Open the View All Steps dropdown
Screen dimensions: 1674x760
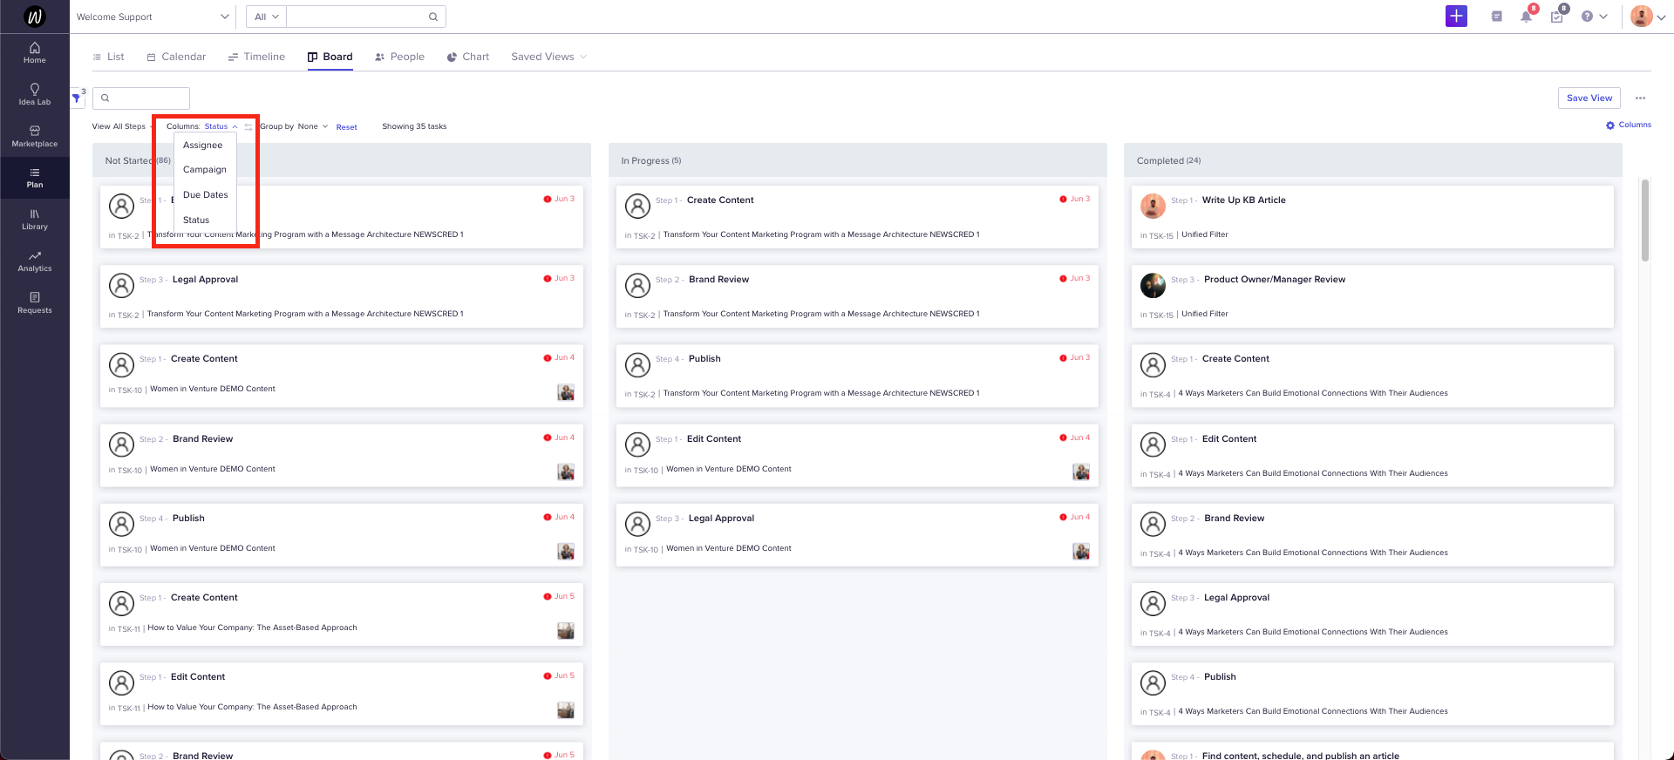[123, 126]
